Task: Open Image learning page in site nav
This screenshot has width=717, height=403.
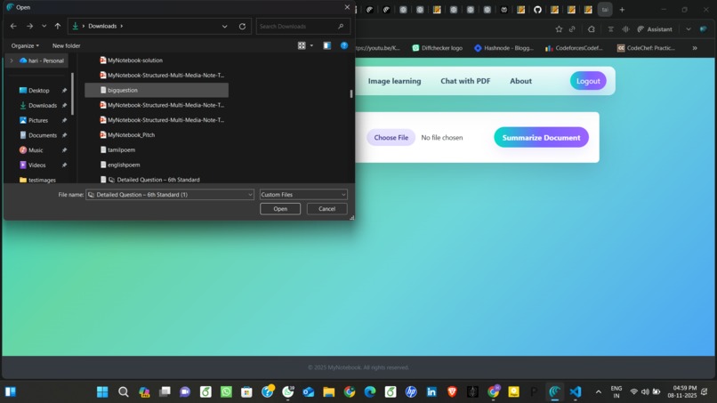Action: (394, 81)
